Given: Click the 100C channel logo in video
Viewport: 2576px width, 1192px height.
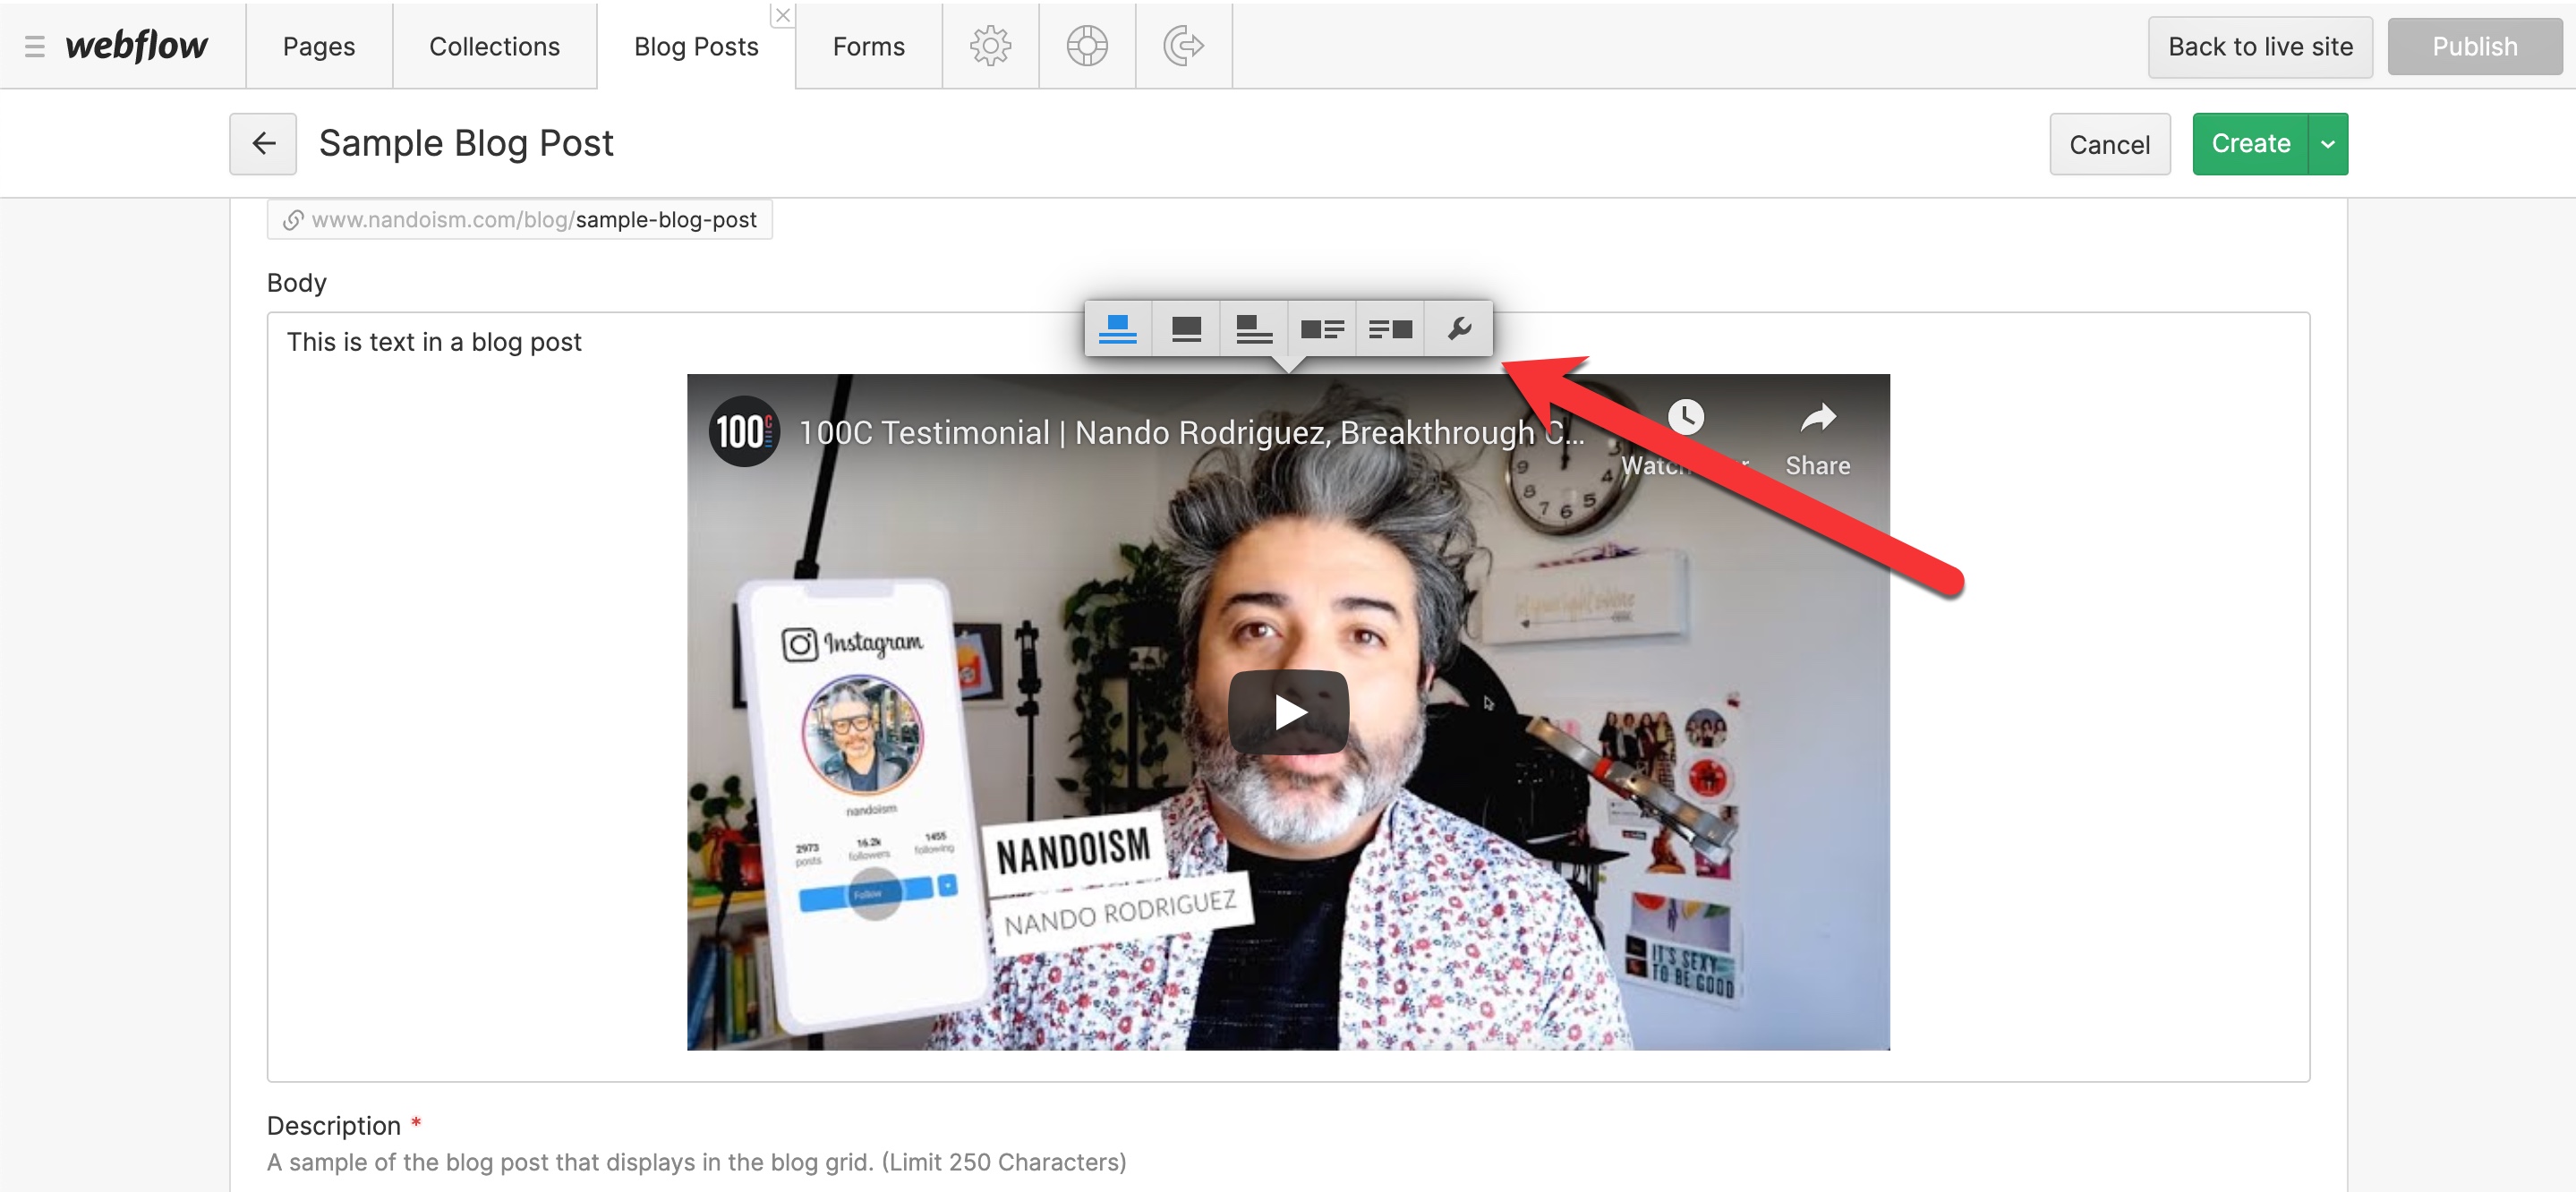Looking at the screenshot, I should pos(744,432).
